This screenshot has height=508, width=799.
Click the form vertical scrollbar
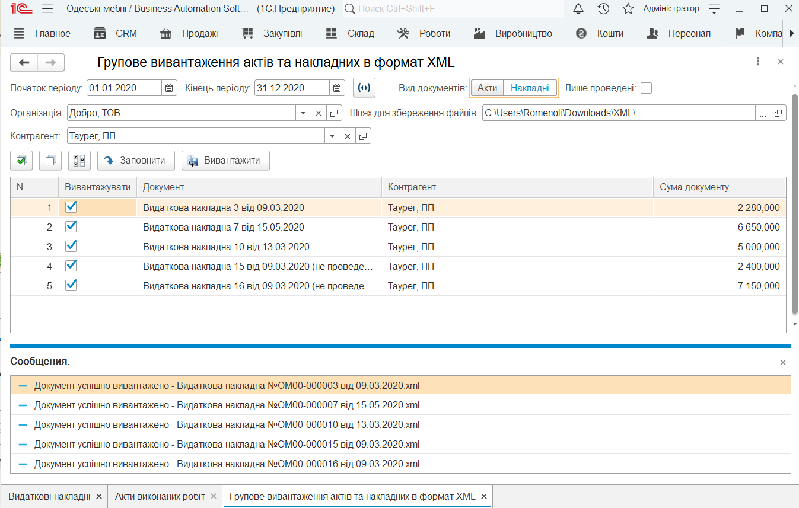(795, 205)
